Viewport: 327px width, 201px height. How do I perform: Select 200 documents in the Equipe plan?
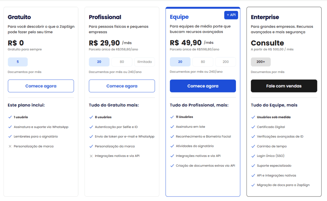click(225, 62)
